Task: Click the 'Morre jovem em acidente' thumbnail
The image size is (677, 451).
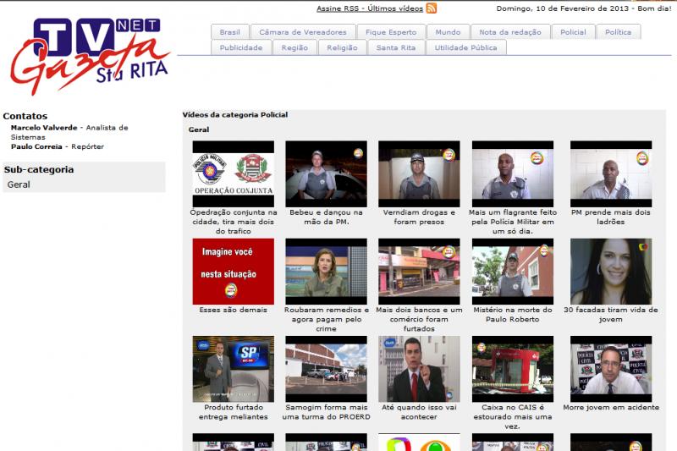Action: click(x=610, y=368)
